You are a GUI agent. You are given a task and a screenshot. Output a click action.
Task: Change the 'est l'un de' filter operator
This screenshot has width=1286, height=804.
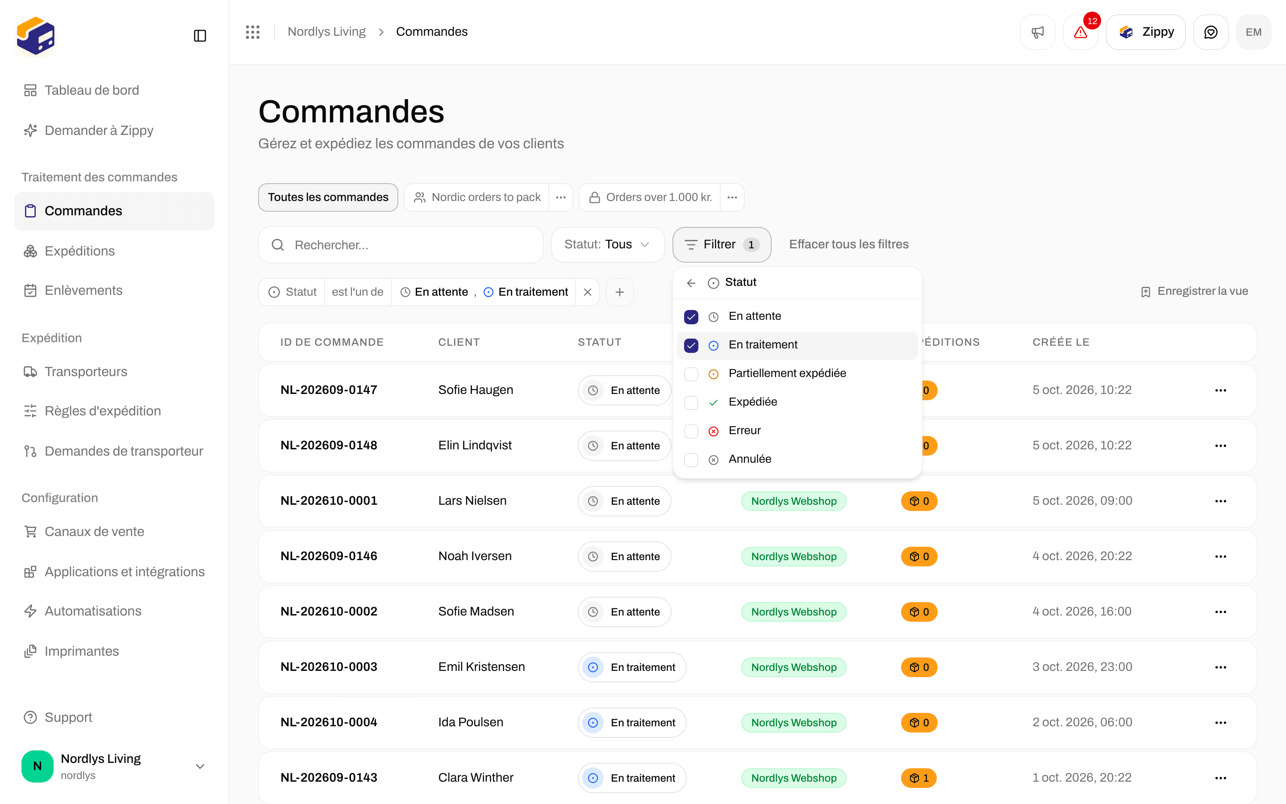[358, 292]
